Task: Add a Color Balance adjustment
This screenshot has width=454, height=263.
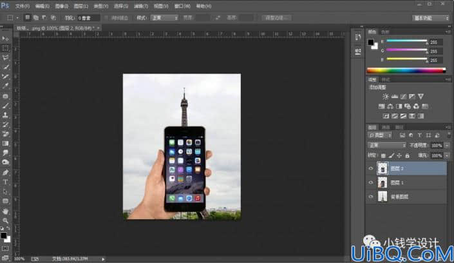Action: click(390, 106)
